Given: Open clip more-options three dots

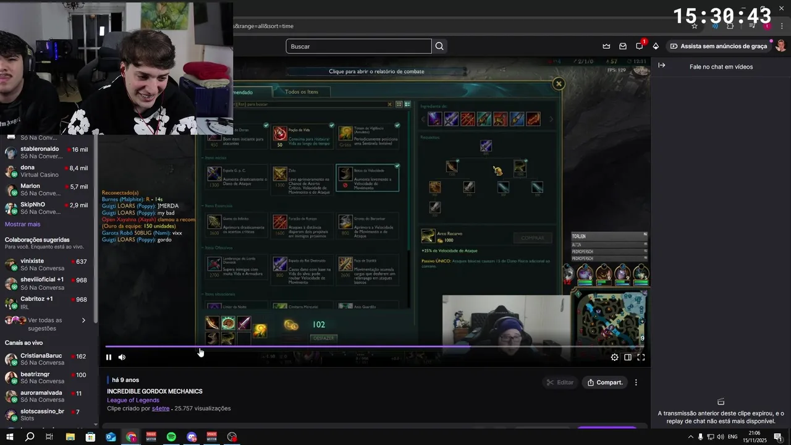Looking at the screenshot, I should (636, 383).
